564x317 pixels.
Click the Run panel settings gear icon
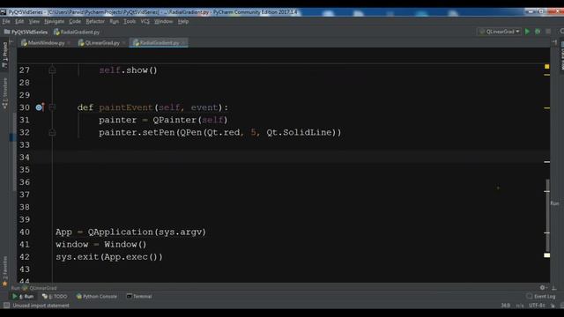tap(543, 288)
